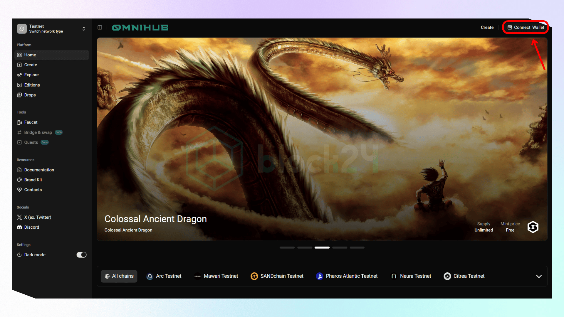Screen dimensions: 564x317
Task: Toggle the sidebar collapse icon
Action: click(100, 27)
